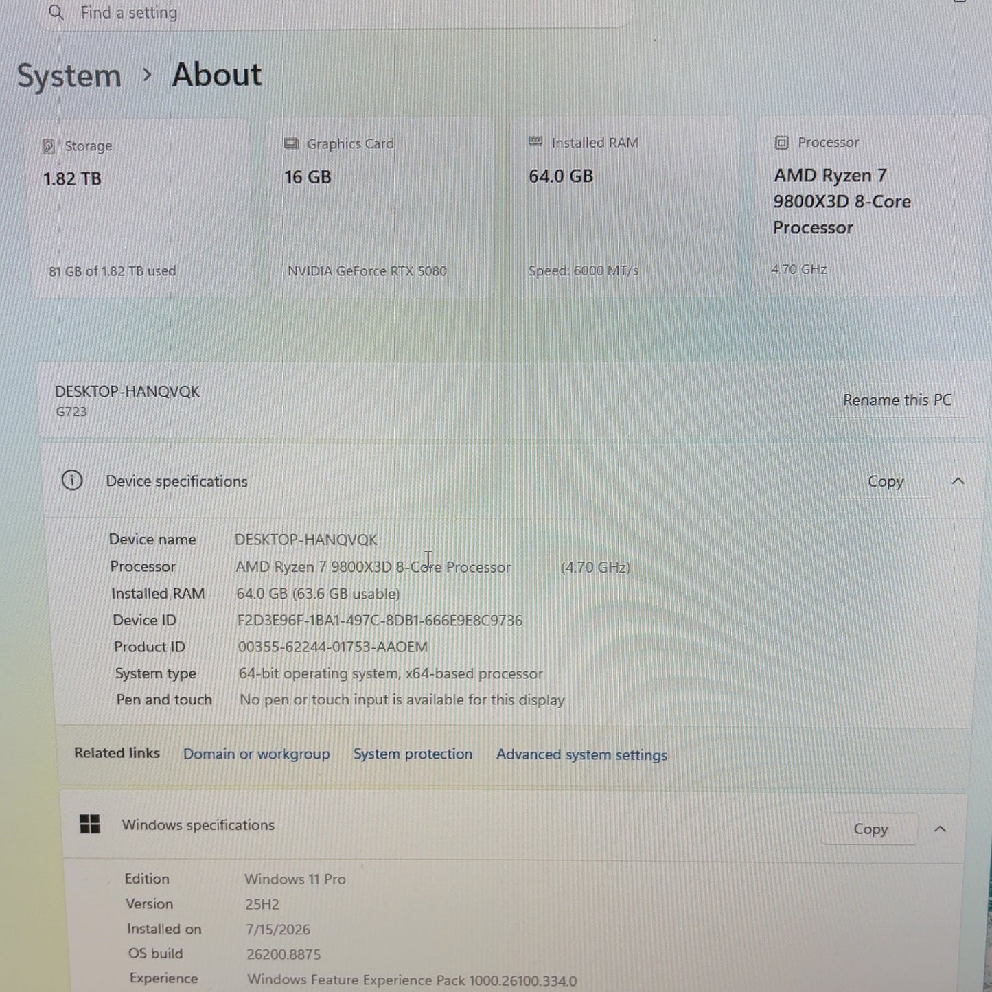The height and width of the screenshot is (992, 992).
Task: Select the G723 model label
Action: pyautogui.click(x=71, y=412)
